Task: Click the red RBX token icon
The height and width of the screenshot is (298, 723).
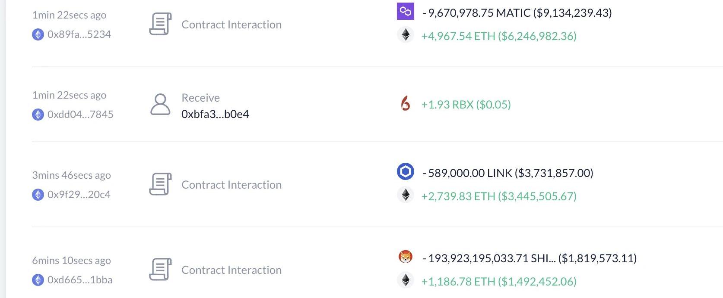Action: click(405, 104)
